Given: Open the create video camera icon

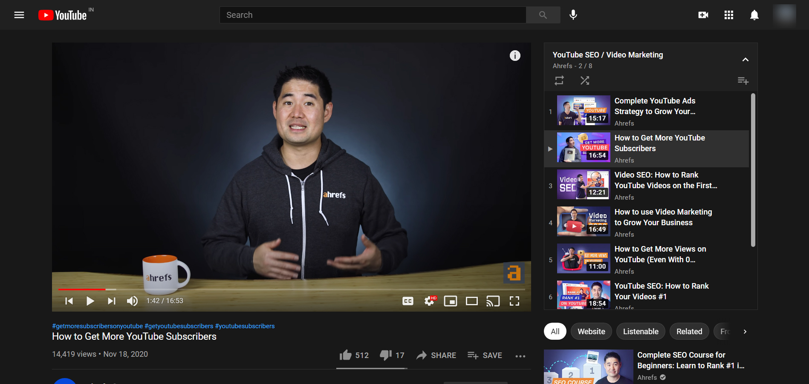Looking at the screenshot, I should click(703, 15).
